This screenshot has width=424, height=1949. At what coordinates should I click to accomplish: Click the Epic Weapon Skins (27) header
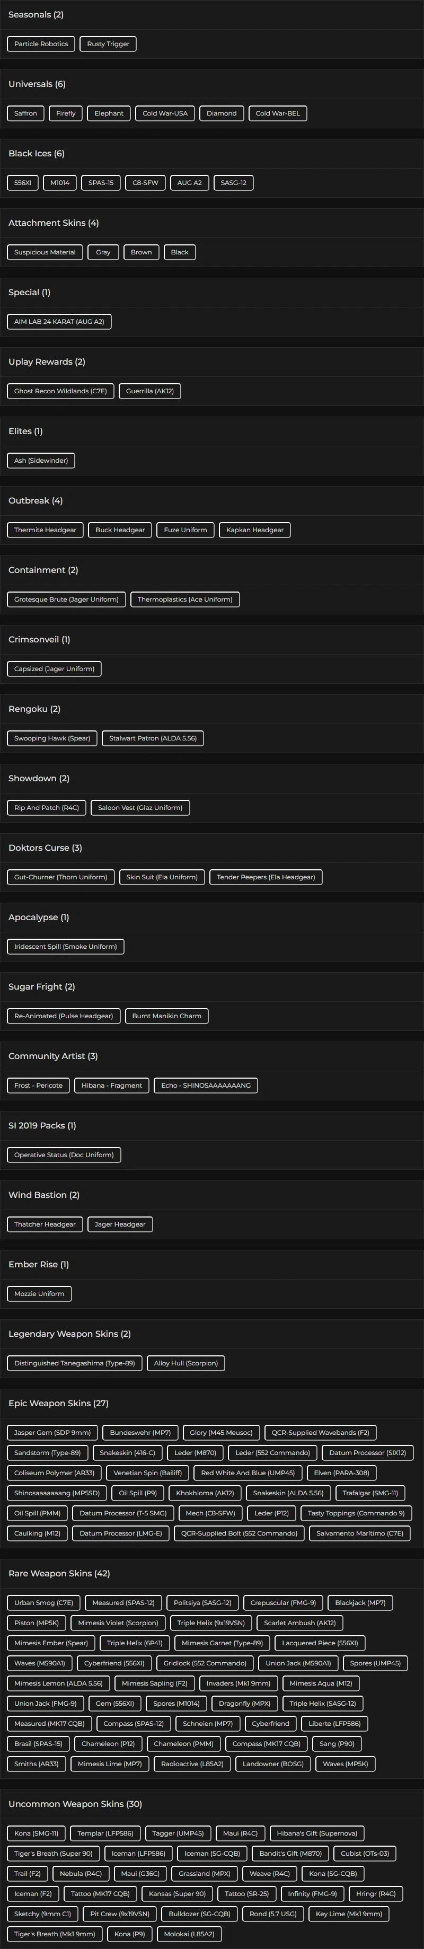pyautogui.click(x=58, y=1404)
